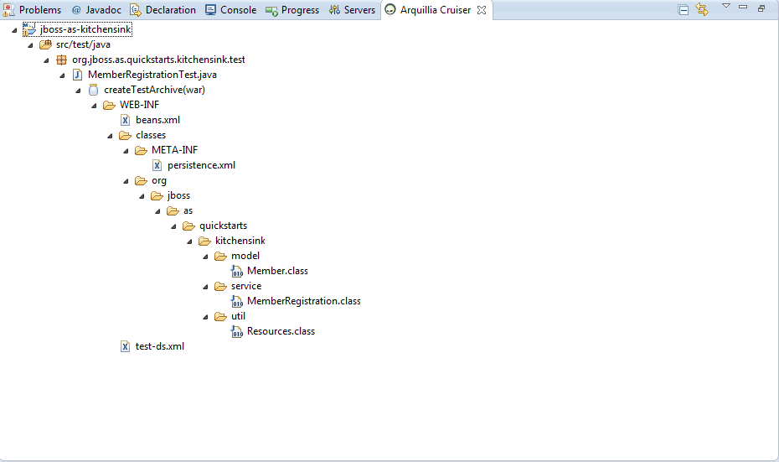The height and width of the screenshot is (462, 779).
Task: Click the service folder icon
Action: coord(220,287)
